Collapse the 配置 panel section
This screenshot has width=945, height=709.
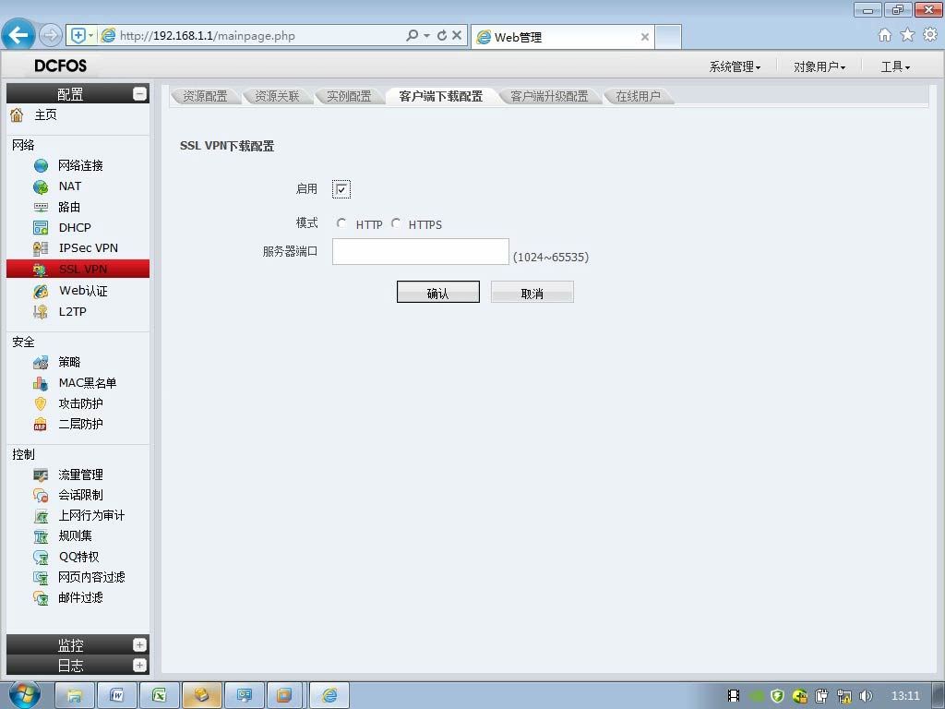pos(139,94)
